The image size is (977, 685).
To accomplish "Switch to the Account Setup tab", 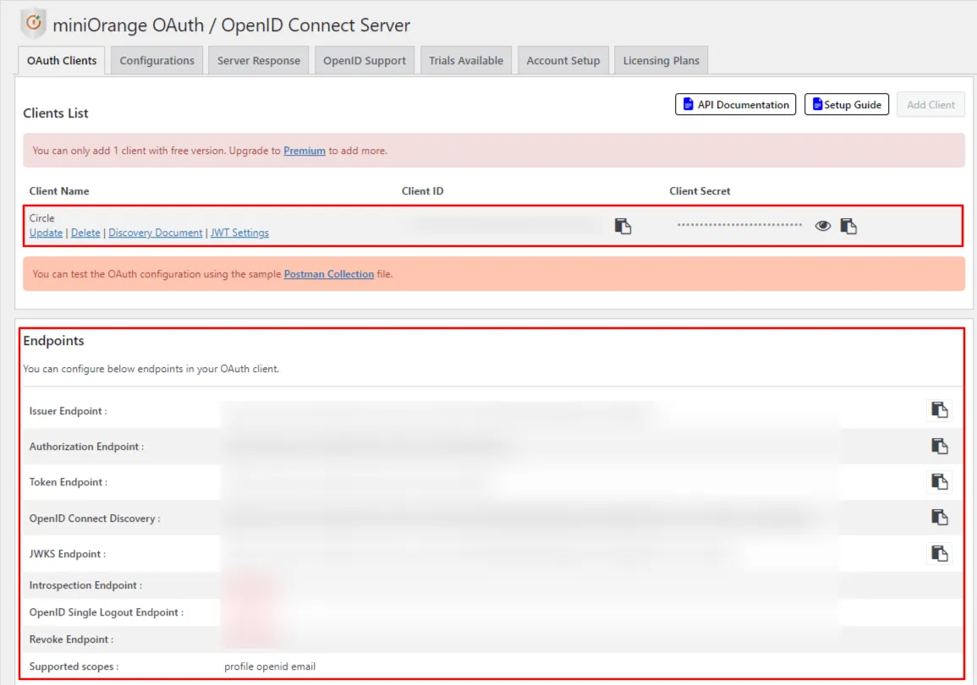I will click(563, 60).
